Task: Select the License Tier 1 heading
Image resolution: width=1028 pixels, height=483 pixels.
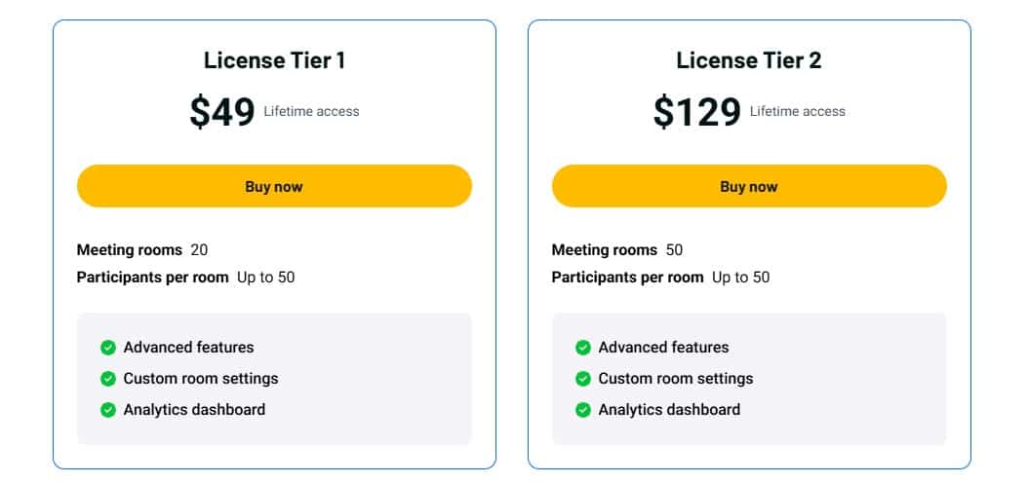Action: coord(274,60)
